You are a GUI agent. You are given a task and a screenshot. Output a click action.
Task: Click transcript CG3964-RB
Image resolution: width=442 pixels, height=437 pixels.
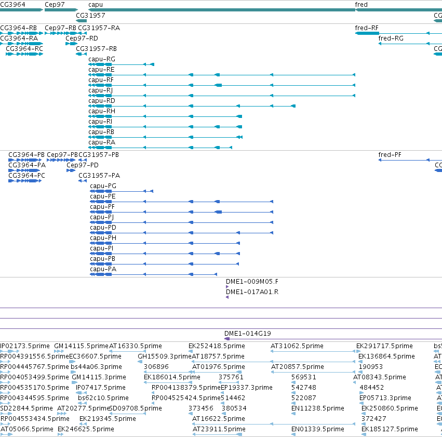pyautogui.click(x=19, y=28)
